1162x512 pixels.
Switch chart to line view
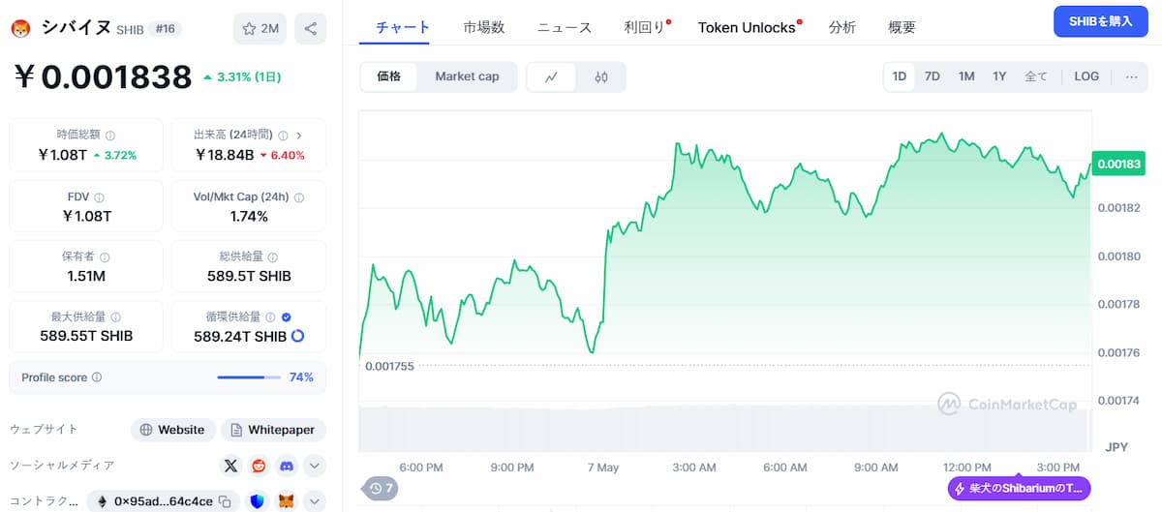(x=551, y=76)
